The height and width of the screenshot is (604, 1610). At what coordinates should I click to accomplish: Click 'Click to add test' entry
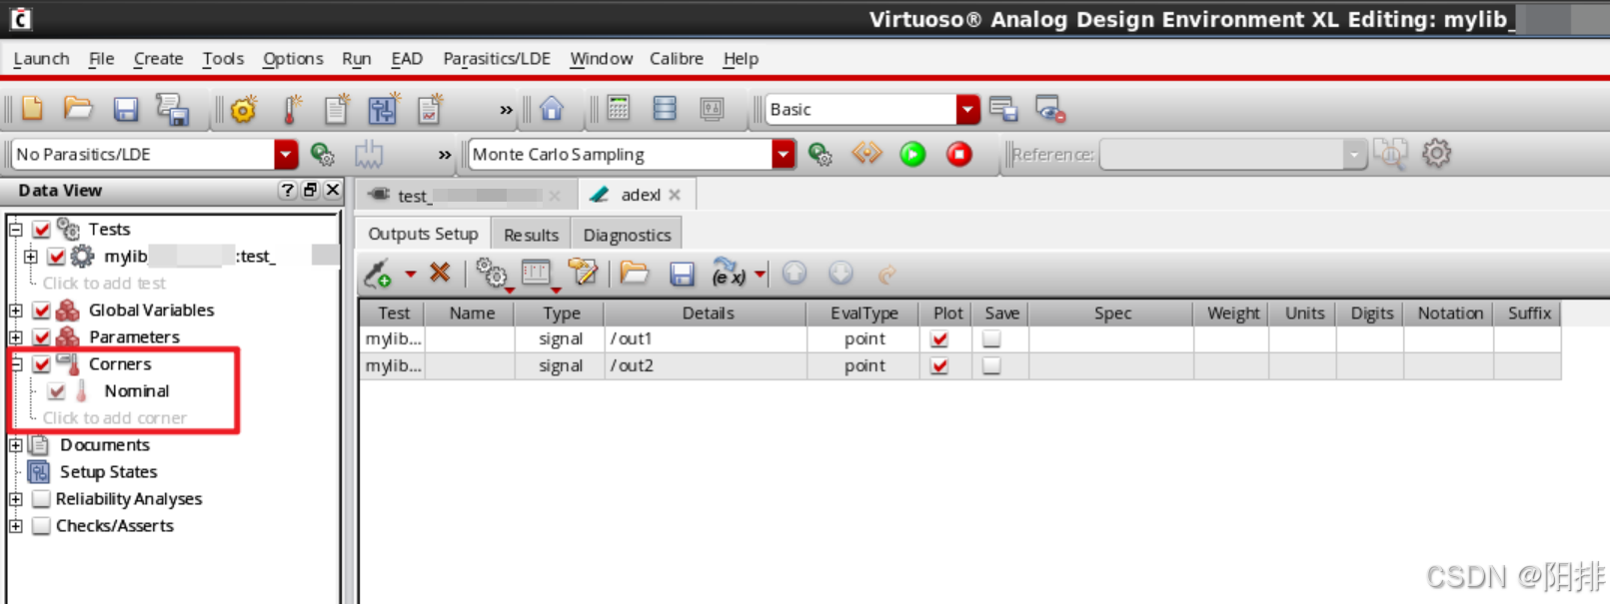click(x=104, y=284)
